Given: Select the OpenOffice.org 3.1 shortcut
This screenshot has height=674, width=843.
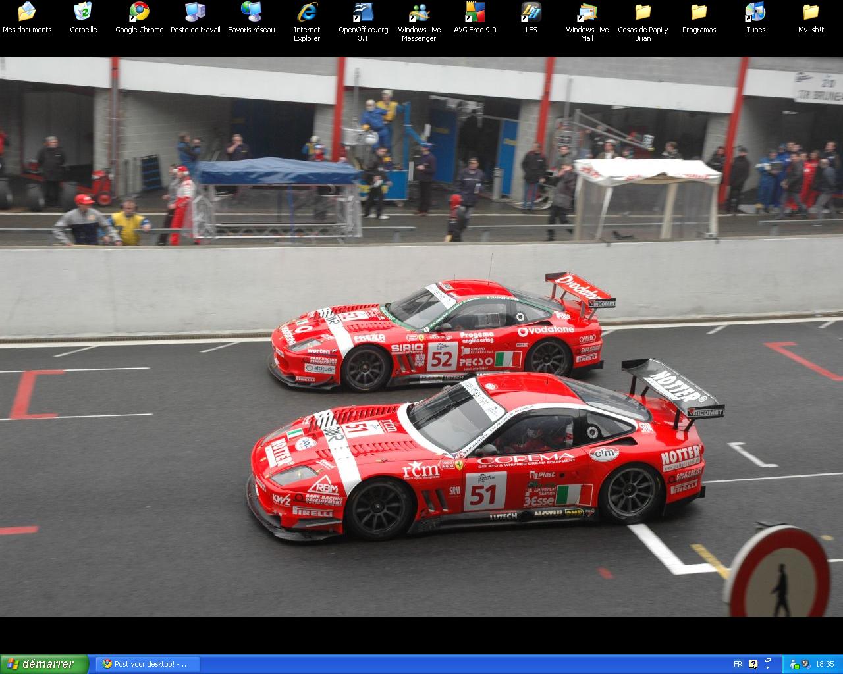Looking at the screenshot, I should (363, 22).
